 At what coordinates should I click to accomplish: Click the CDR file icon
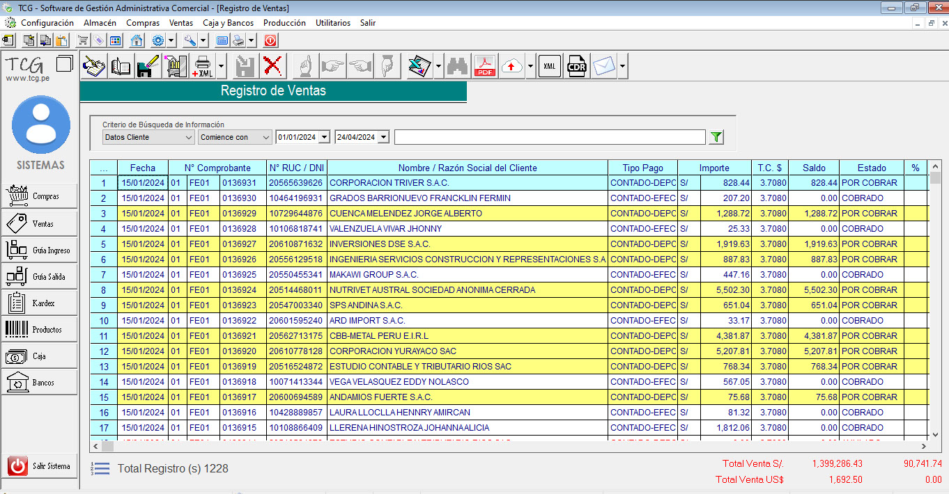point(576,67)
